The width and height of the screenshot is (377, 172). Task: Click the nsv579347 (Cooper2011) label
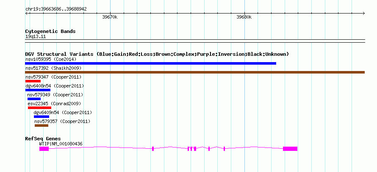(x=53, y=77)
